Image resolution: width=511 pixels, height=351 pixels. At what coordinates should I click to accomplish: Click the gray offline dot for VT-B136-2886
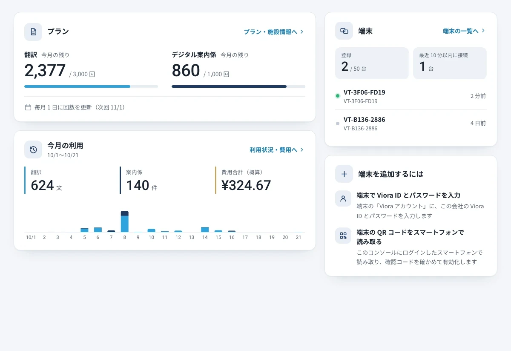pyautogui.click(x=338, y=124)
